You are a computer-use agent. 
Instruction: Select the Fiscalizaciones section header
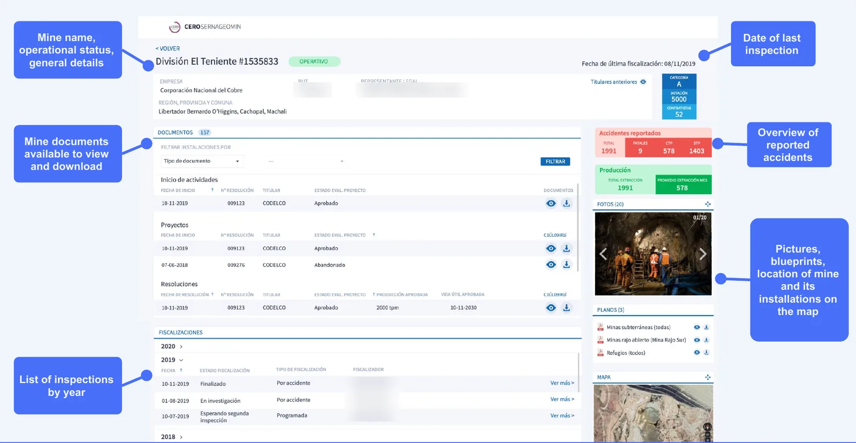(x=181, y=333)
